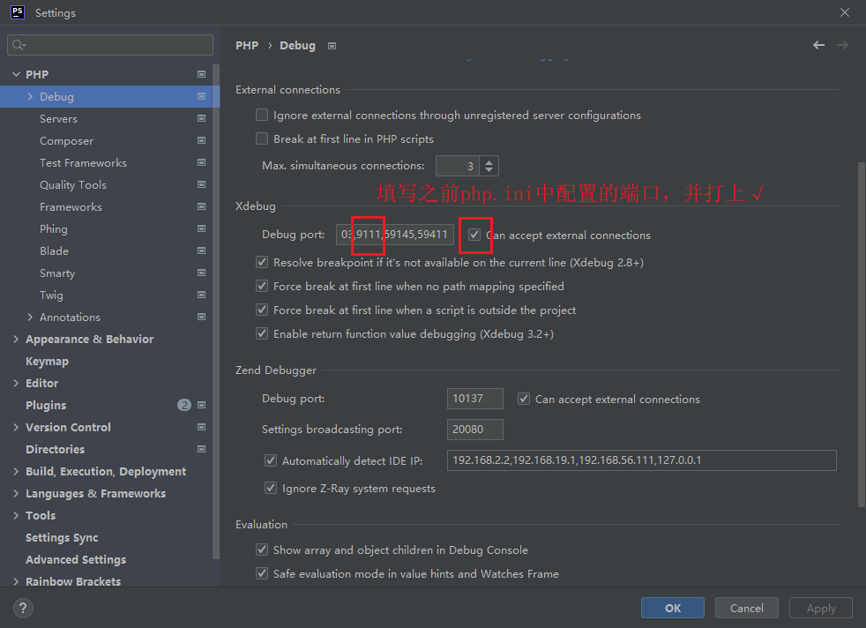Open Composer settings page

pos(66,141)
